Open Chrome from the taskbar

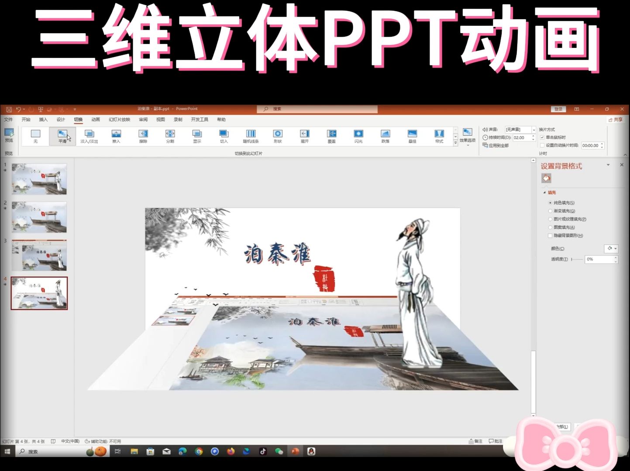point(199,451)
